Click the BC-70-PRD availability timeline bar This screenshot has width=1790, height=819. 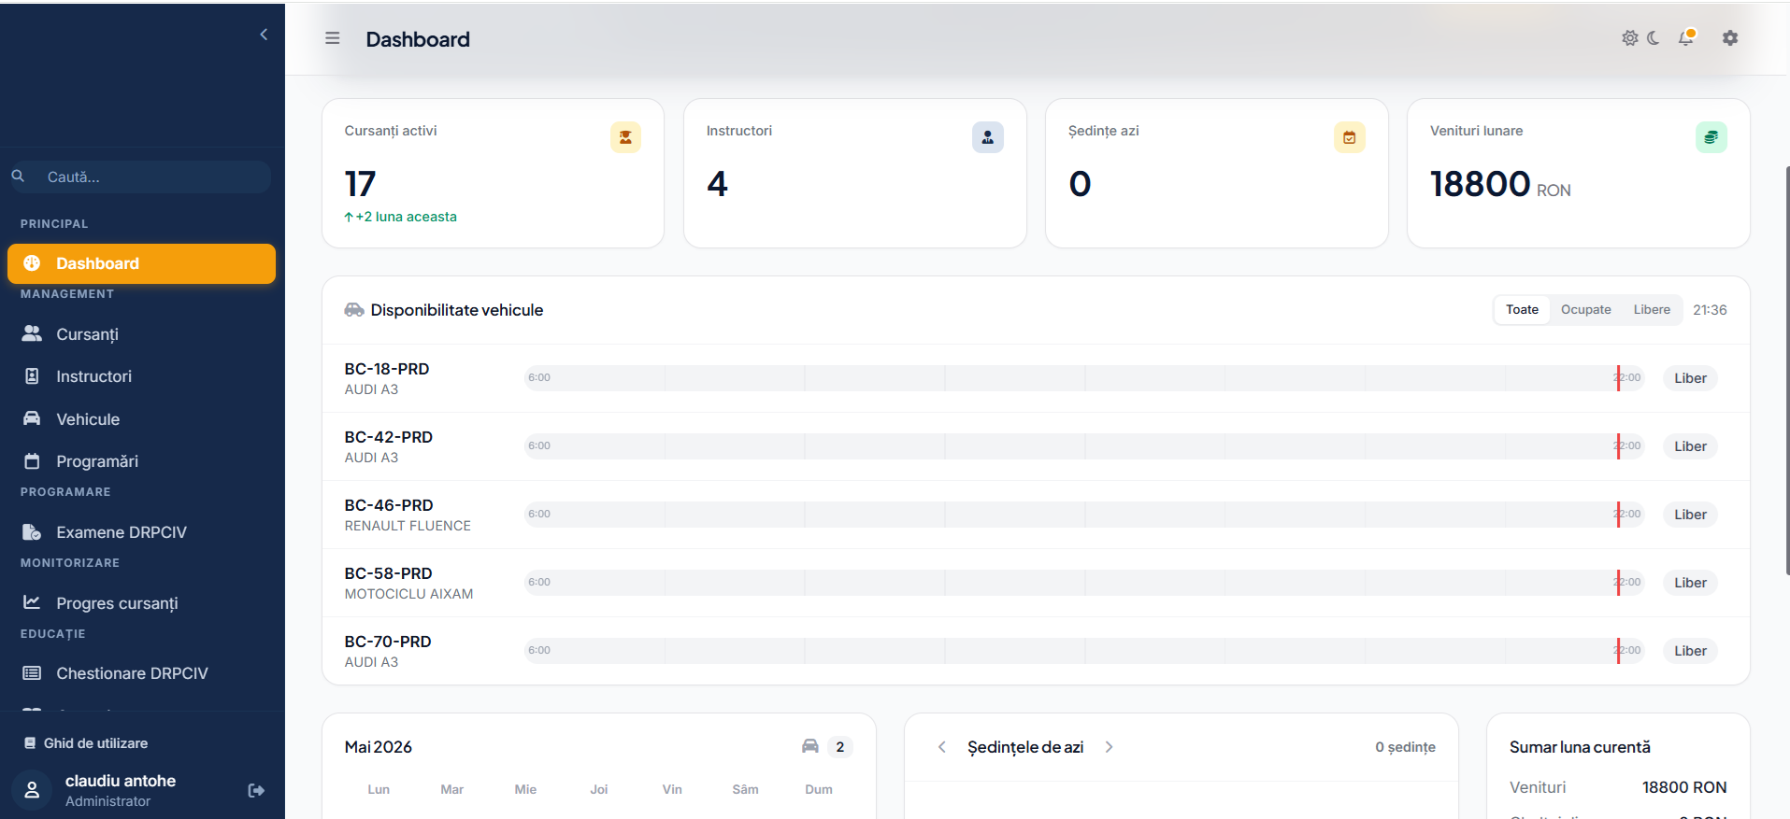click(1084, 651)
